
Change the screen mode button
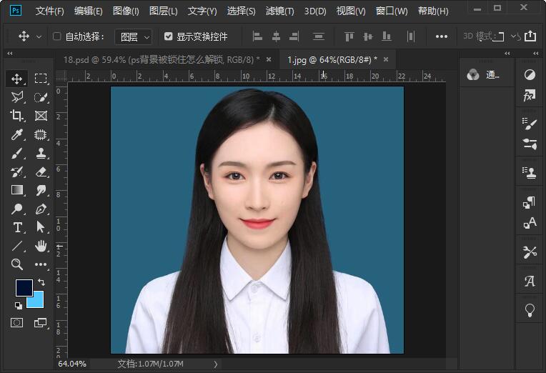[x=41, y=322]
